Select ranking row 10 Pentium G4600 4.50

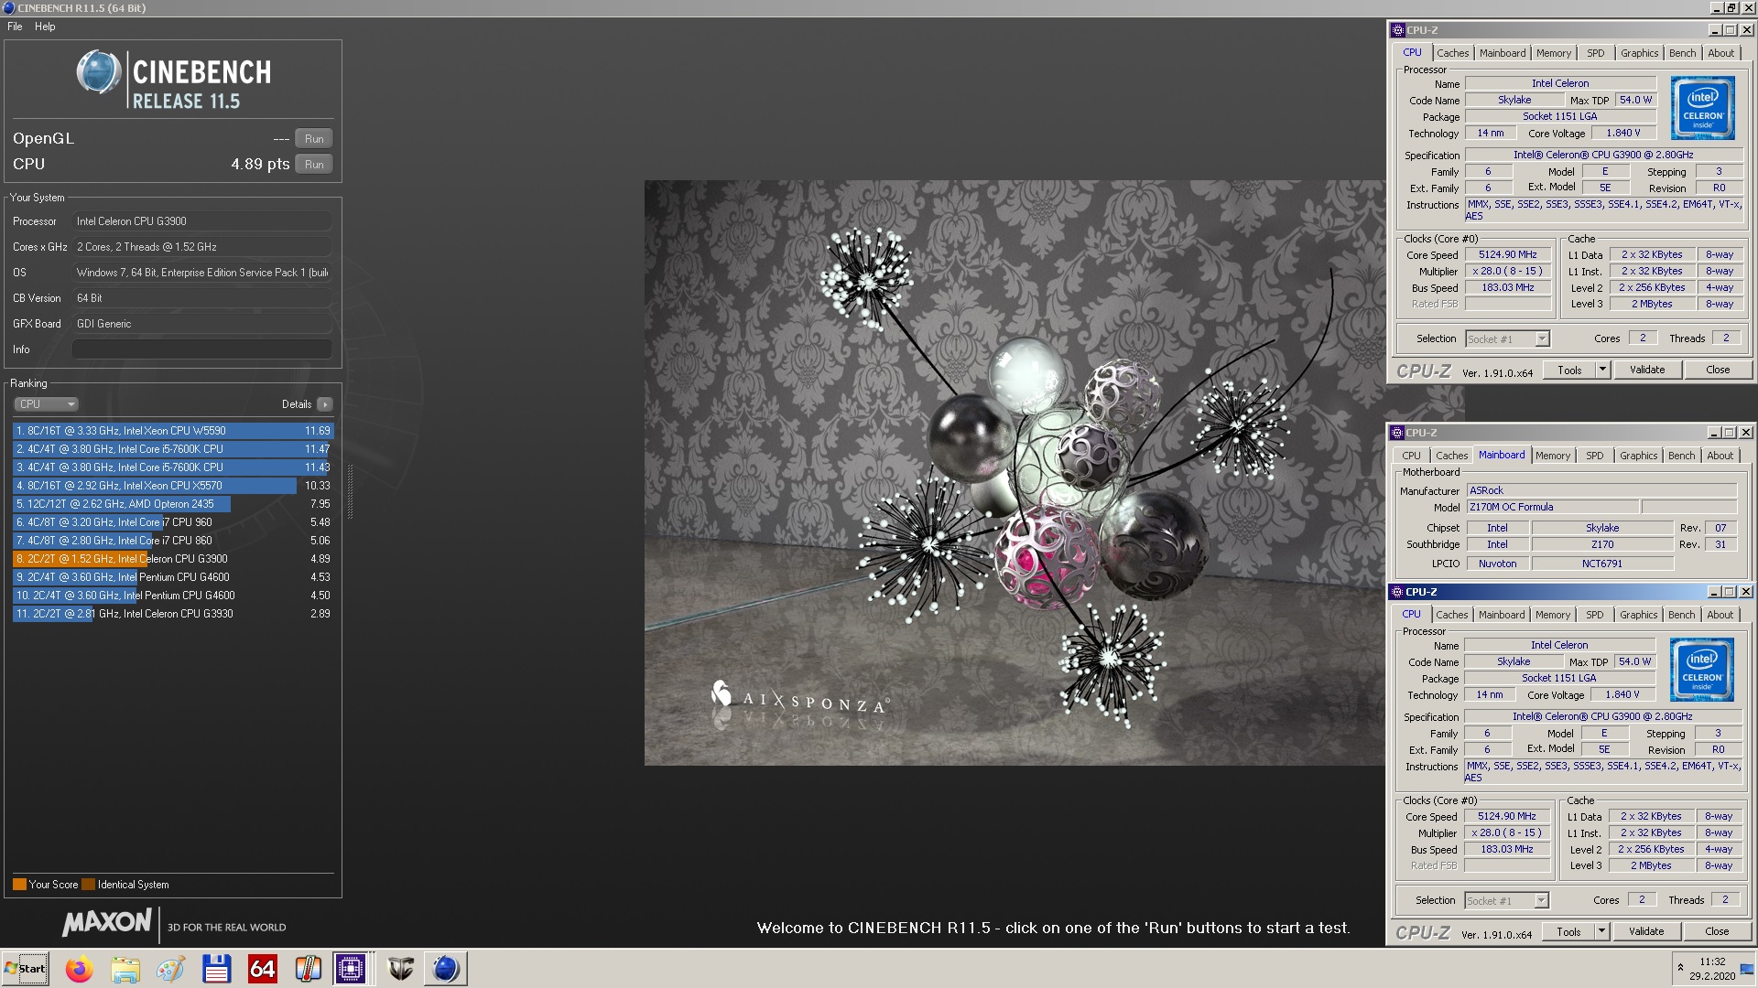point(173,596)
